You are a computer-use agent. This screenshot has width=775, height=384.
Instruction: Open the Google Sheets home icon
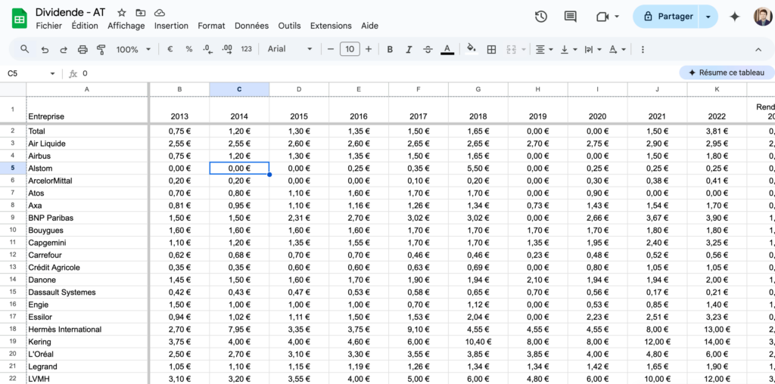19,19
